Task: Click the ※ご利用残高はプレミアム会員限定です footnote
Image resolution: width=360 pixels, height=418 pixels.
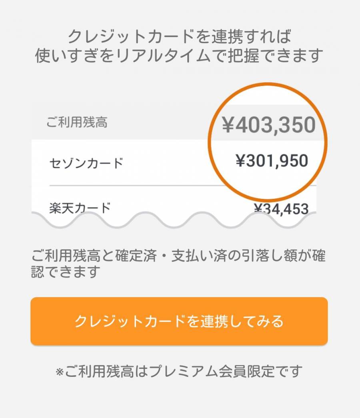Action: 179,371
